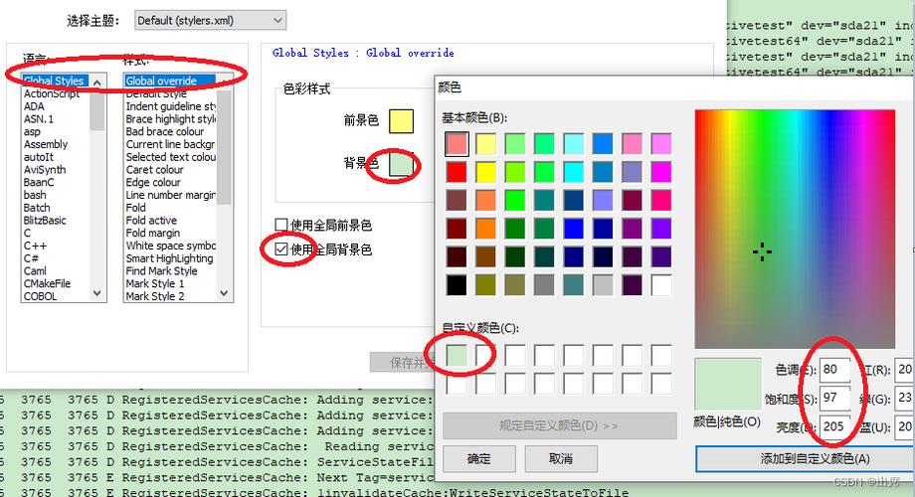Select ActionScript in language list
Screen dimensions: 915x497
tap(52, 93)
